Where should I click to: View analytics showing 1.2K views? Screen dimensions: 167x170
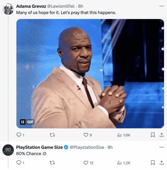(x=124, y=163)
